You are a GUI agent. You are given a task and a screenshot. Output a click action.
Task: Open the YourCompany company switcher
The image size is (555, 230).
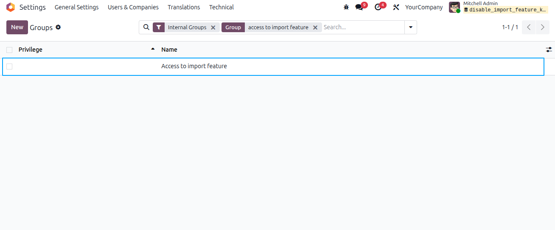tap(424, 7)
